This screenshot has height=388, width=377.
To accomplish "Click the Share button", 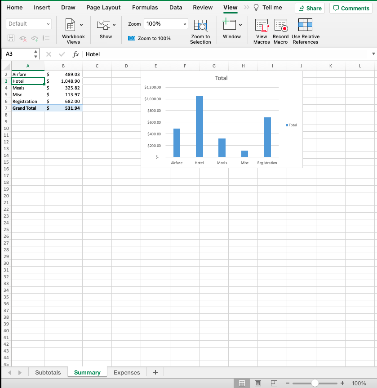I will click(310, 8).
